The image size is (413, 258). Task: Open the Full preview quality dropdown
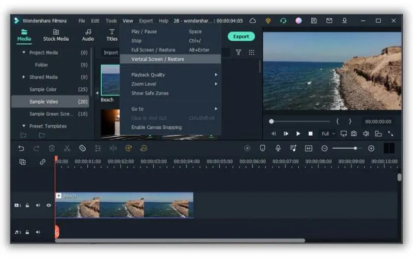tap(328, 134)
